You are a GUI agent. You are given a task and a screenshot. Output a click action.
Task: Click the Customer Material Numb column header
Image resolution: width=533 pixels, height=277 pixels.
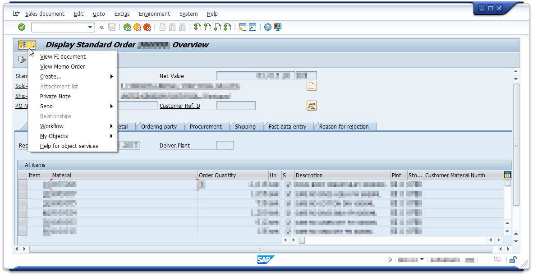[463, 175]
